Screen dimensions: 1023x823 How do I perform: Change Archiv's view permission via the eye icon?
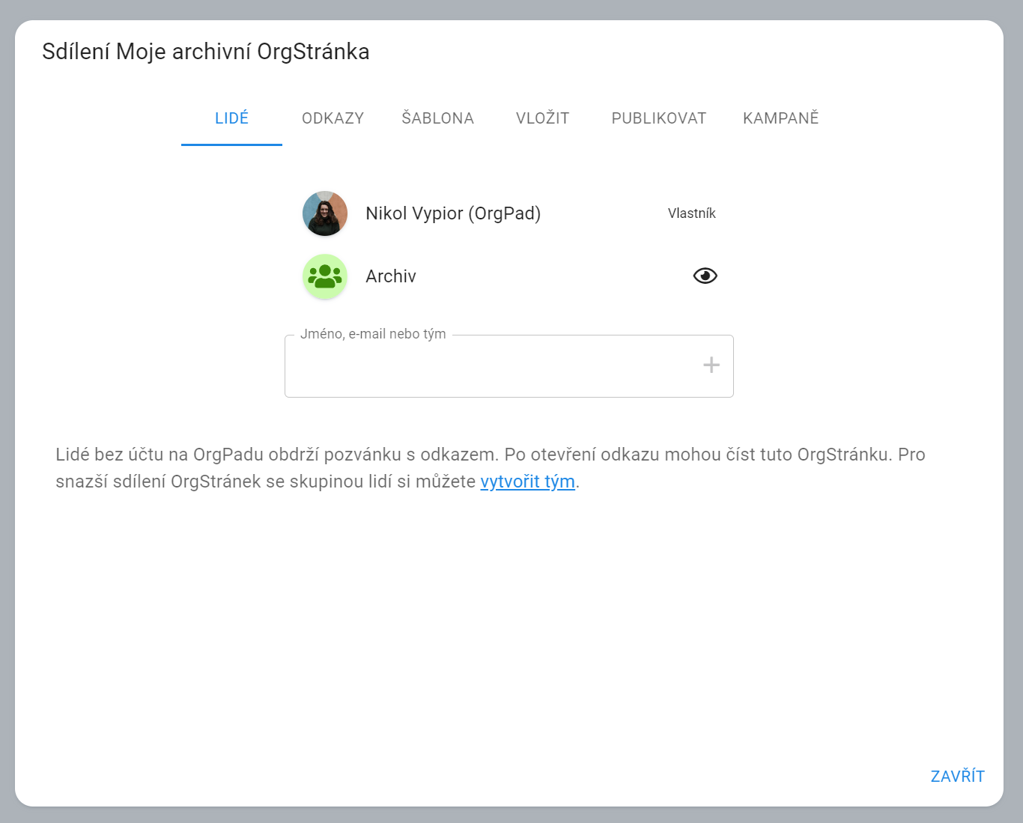(705, 276)
